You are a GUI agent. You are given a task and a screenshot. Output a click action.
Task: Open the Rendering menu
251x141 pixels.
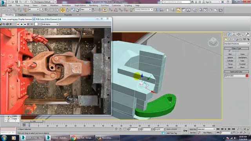(94, 5)
